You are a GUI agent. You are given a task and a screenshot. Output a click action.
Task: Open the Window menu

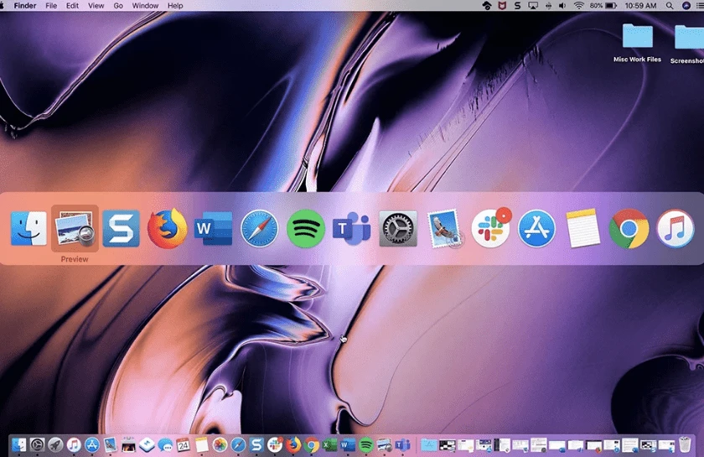click(145, 6)
